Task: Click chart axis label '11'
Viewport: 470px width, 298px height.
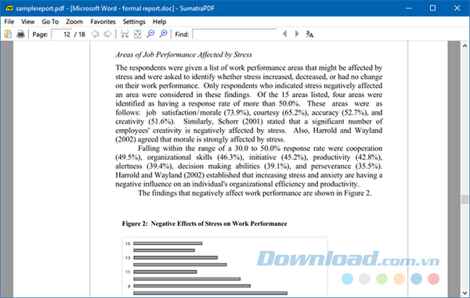Action: (x=128, y=272)
